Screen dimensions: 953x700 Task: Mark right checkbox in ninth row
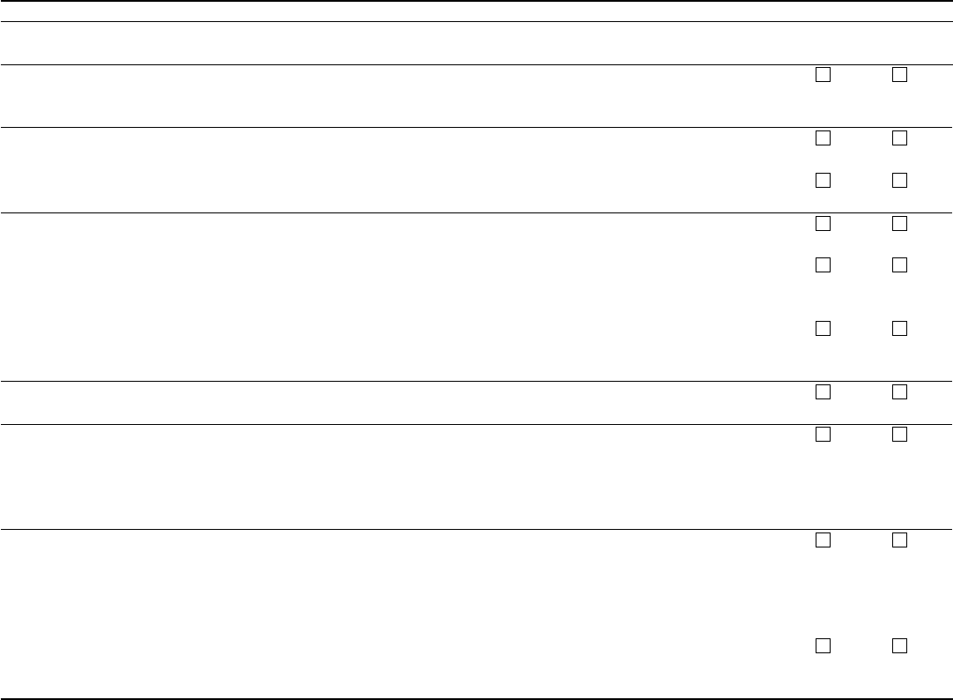(899, 540)
